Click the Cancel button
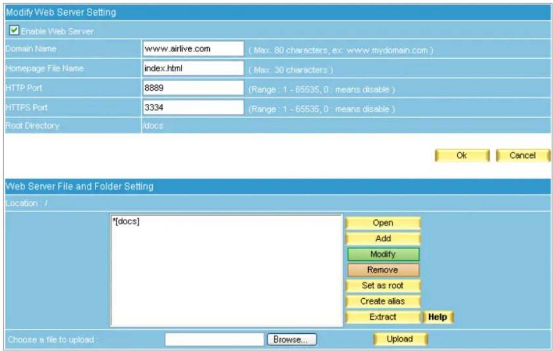The height and width of the screenshot is (351, 553). click(x=523, y=155)
